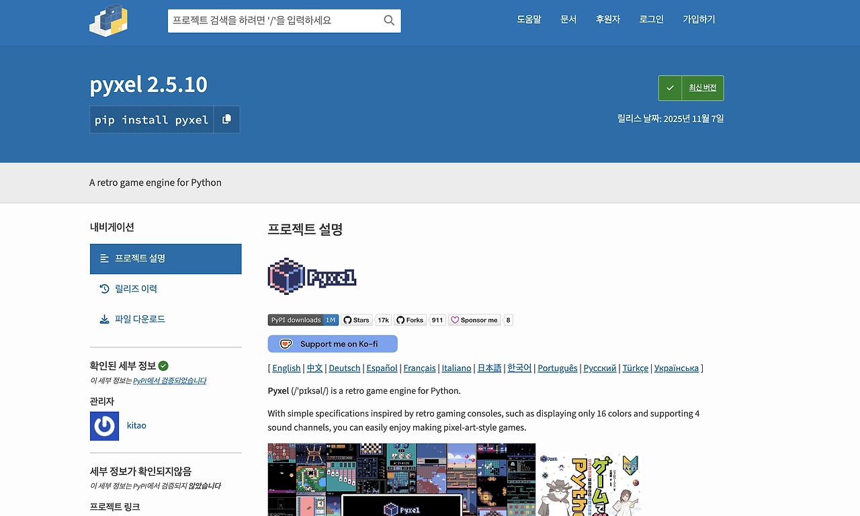
Task: Click the checkmark on the 최신 버전 badge
Action: click(670, 88)
